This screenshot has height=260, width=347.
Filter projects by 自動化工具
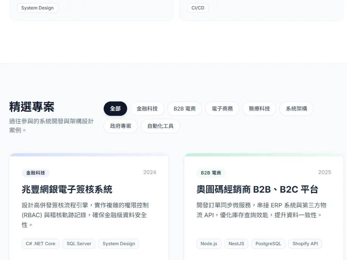click(160, 126)
